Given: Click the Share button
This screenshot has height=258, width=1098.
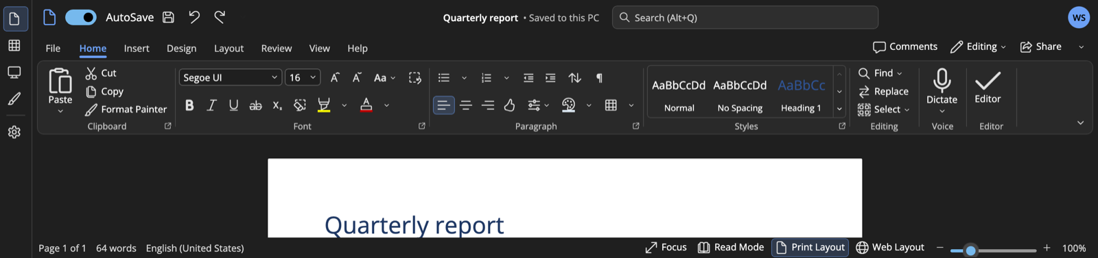Looking at the screenshot, I should click(1040, 47).
